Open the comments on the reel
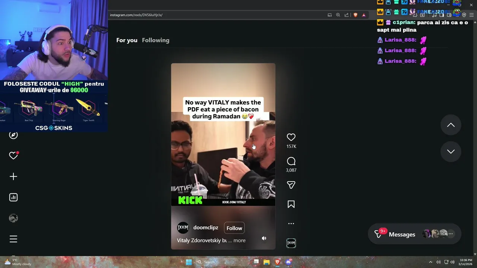Viewport: 477px width, 268px height. (x=291, y=161)
